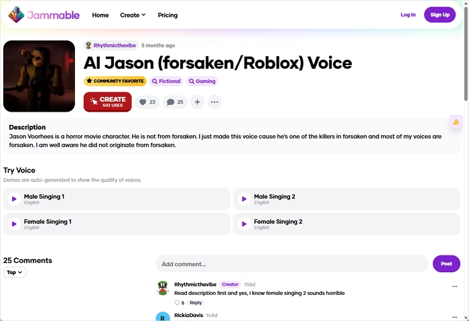
Task: Click the Jammable logo
Action: tap(44, 15)
